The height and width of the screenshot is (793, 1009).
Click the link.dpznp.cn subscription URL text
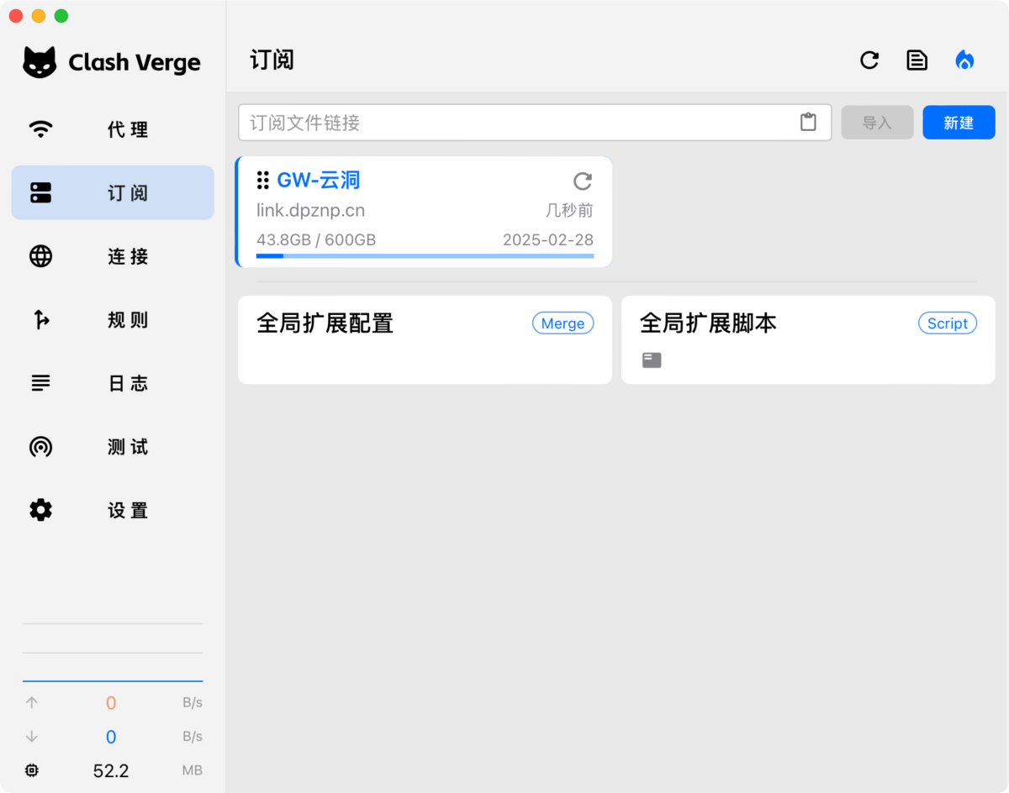click(x=311, y=211)
